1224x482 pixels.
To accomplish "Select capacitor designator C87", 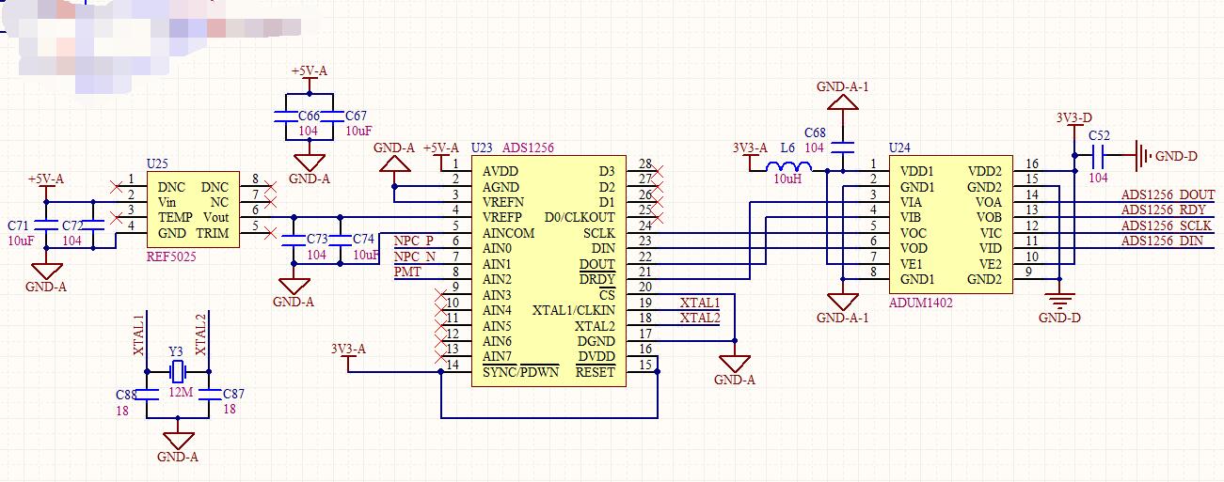I will click(x=233, y=394).
